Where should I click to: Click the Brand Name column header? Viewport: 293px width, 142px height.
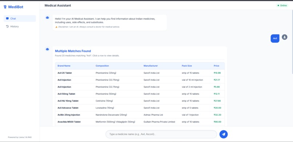click(x=64, y=66)
